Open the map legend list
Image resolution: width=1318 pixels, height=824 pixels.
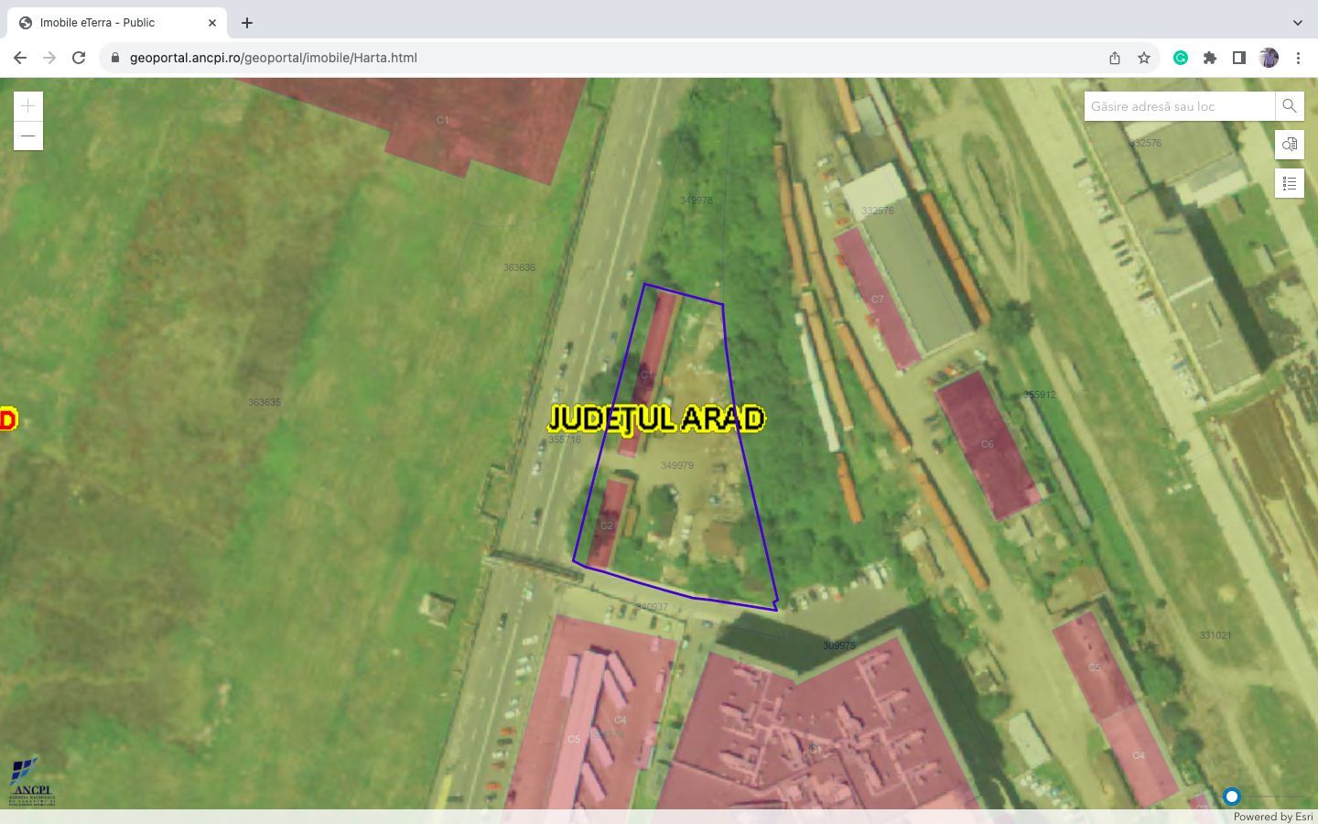tap(1289, 183)
